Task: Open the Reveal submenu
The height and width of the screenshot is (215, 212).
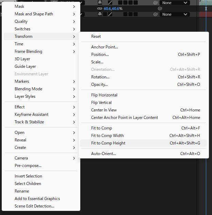Action: 41,140
